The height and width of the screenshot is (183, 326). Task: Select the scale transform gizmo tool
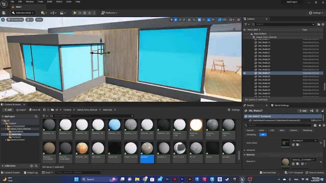coord(184,20)
